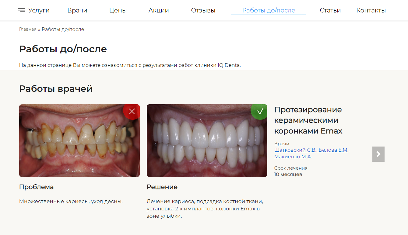Screen dimensions: 408x235
Task: Go to the Цены page
Action: (x=118, y=10)
